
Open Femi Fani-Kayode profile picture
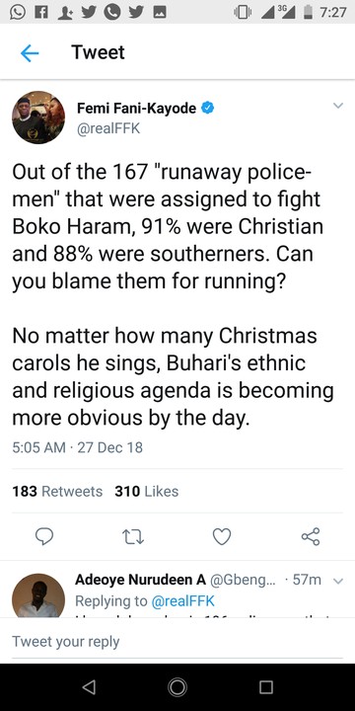[38, 118]
